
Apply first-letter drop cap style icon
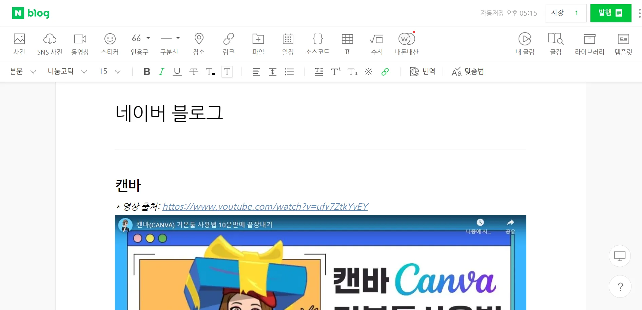(x=319, y=72)
